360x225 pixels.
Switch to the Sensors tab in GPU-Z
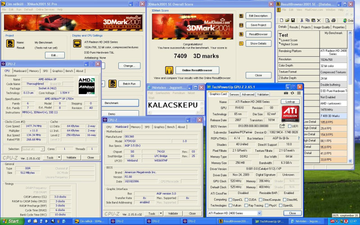234,94
